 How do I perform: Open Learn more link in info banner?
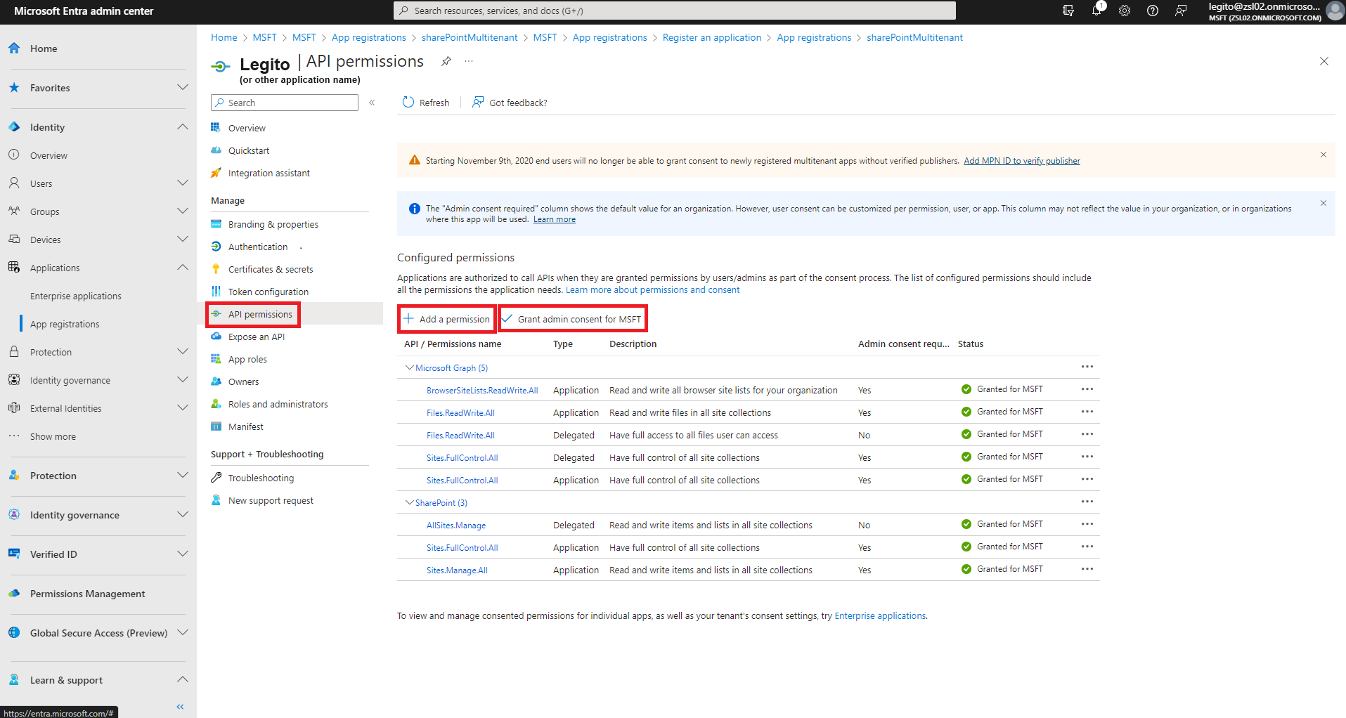click(x=554, y=219)
